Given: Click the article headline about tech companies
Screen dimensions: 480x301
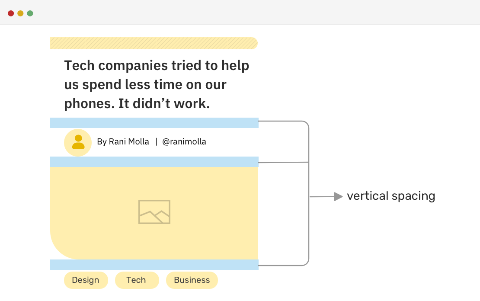Looking at the screenshot, I should coord(157,85).
